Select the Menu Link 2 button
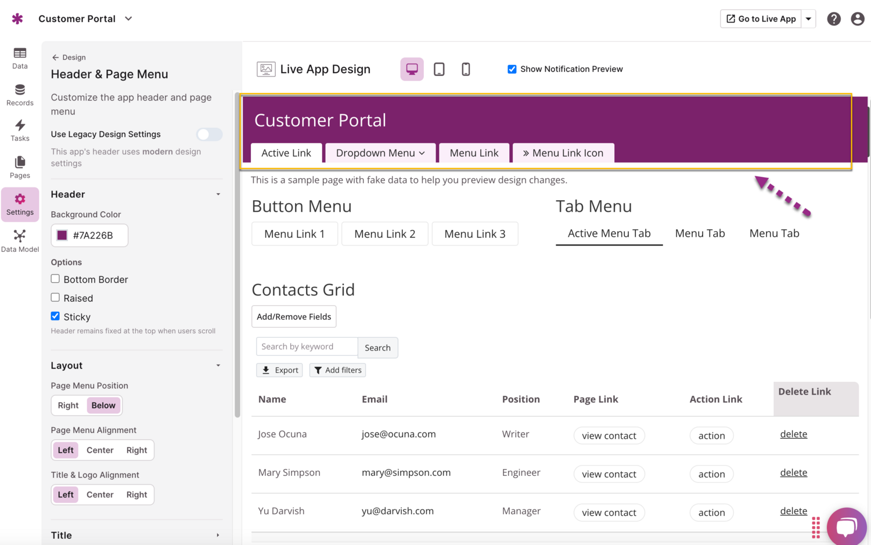 coord(384,234)
